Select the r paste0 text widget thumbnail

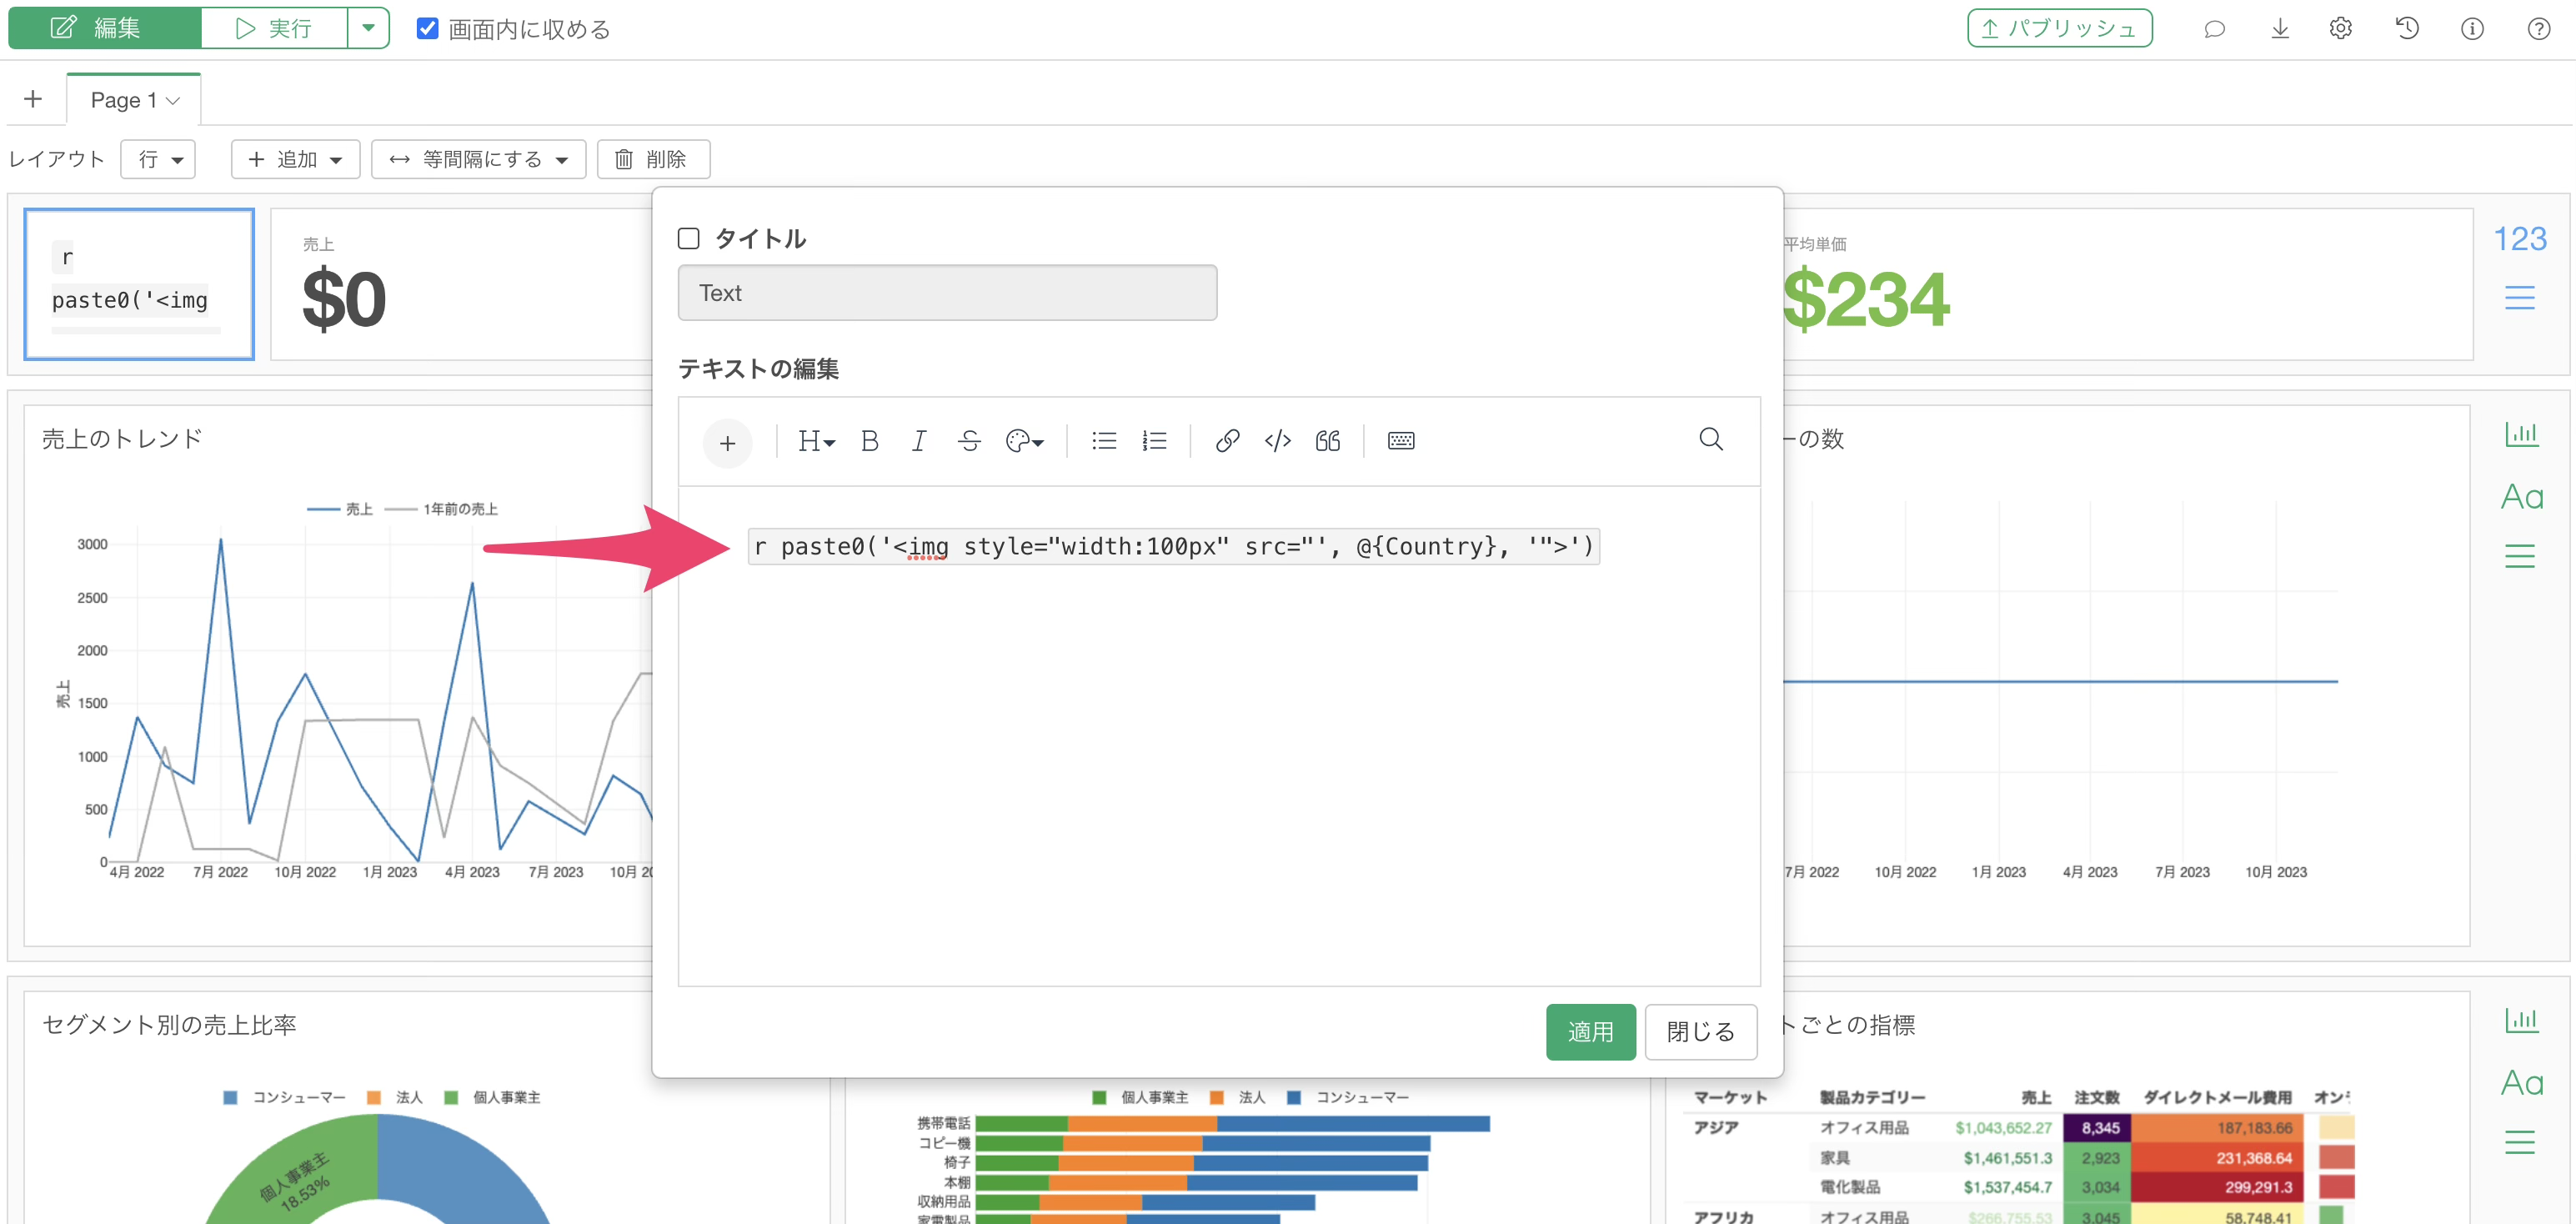[x=139, y=284]
